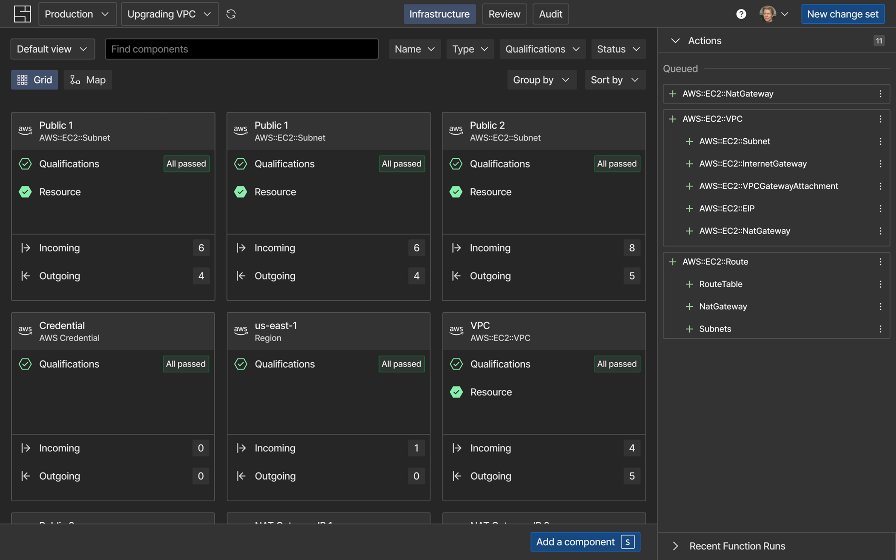896x560 pixels.
Task: Open the Production workspace dropdown
Action: (77, 14)
